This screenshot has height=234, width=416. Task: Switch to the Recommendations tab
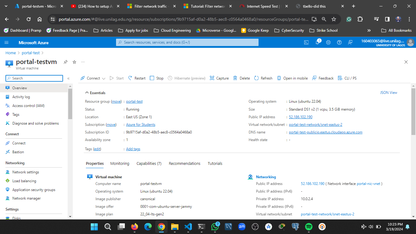185,164
